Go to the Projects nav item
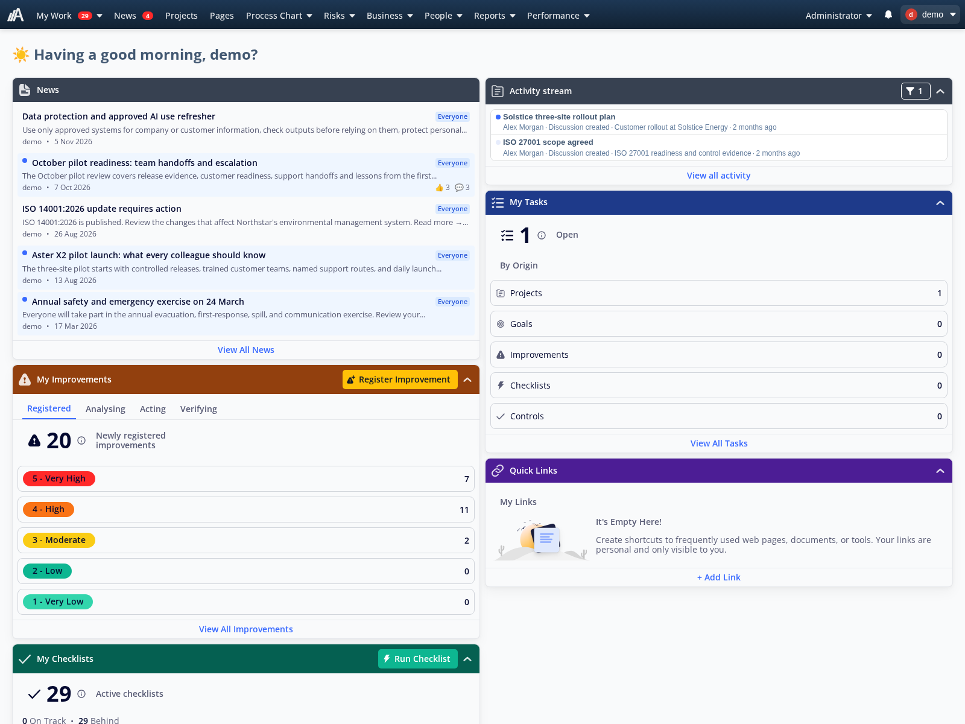 tap(182, 16)
